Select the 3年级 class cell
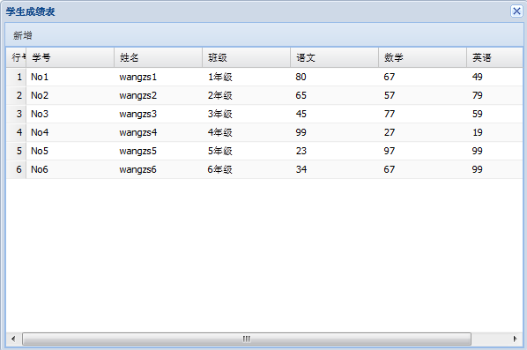Screen dimensions: 527x350 (x=247, y=114)
